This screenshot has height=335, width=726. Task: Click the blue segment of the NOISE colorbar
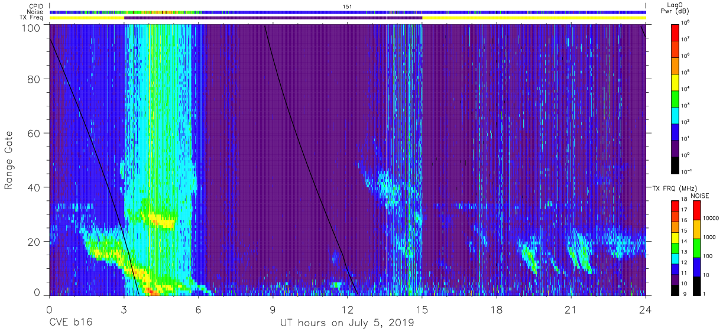pos(696,266)
